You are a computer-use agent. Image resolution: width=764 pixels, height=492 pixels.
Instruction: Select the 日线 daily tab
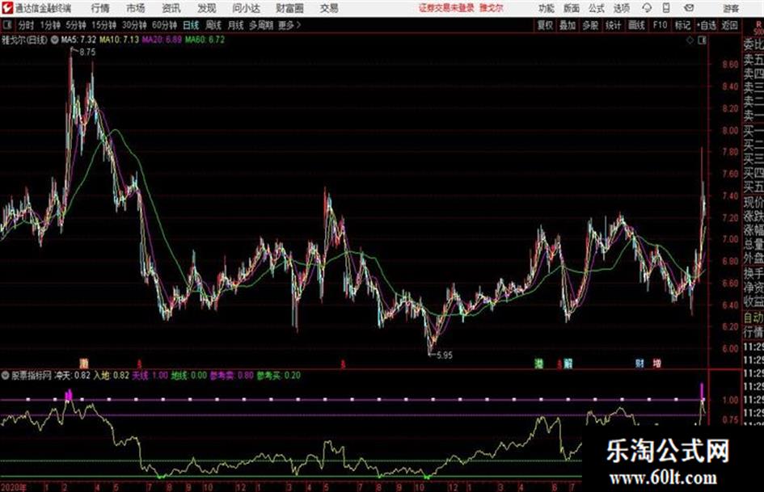click(191, 25)
